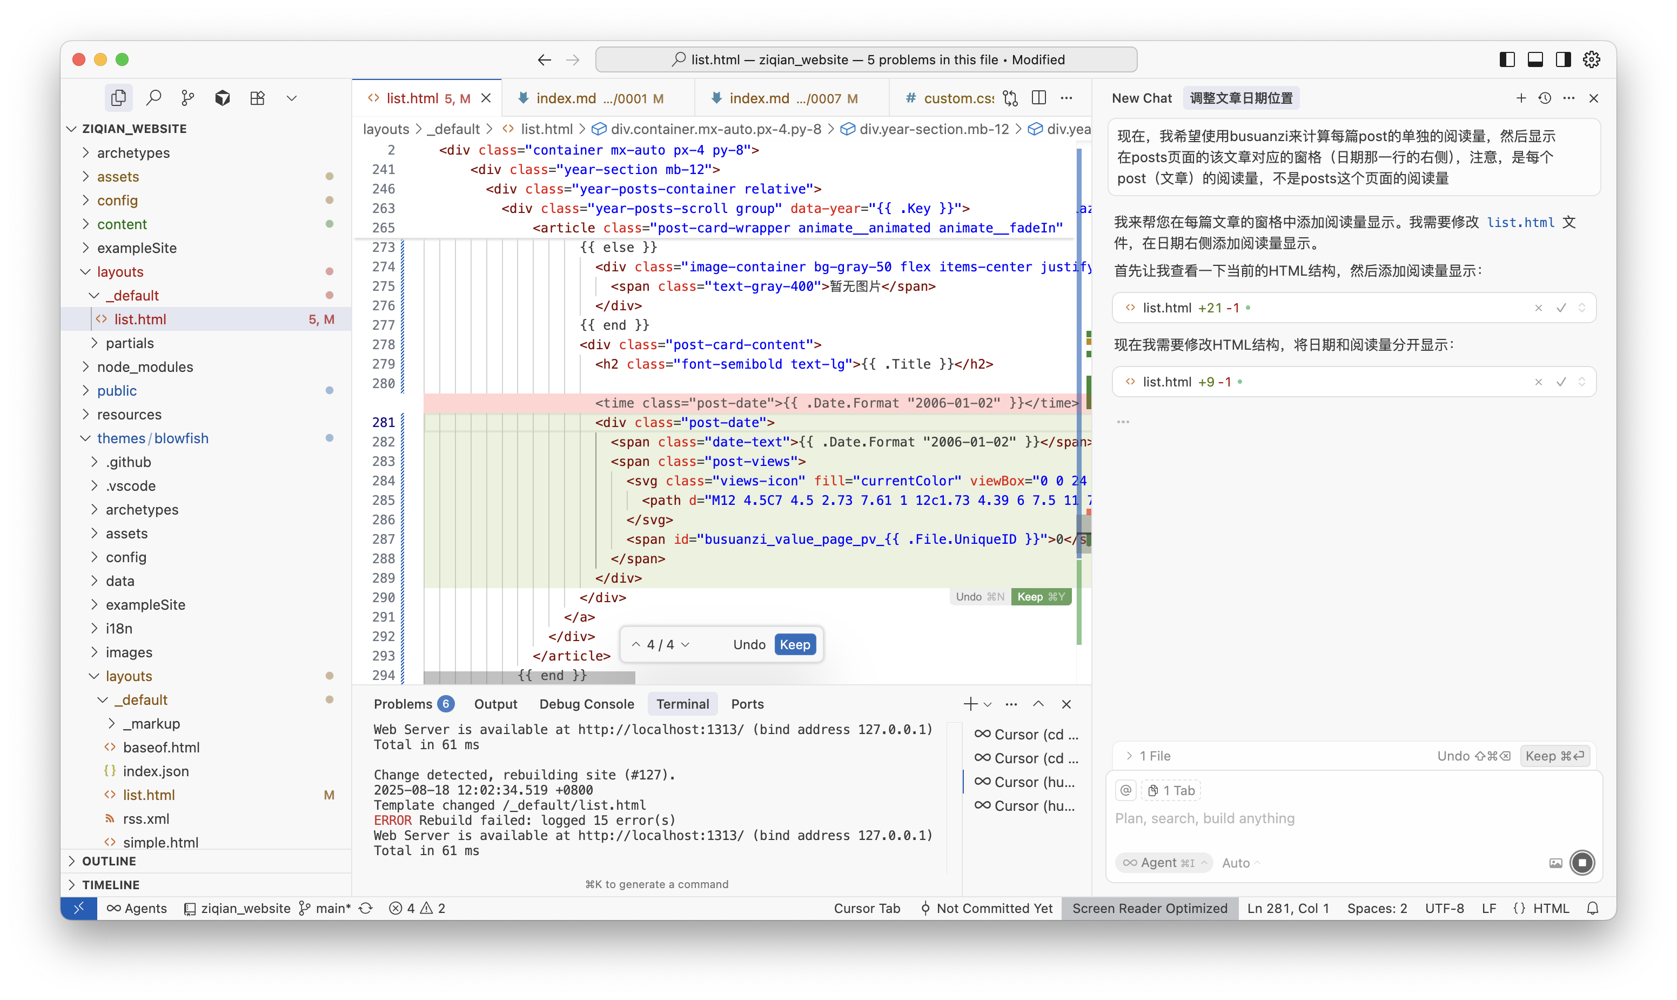Open the Extensions view icon
Viewport: 1677px width, 1000px height.
pyautogui.click(x=257, y=98)
